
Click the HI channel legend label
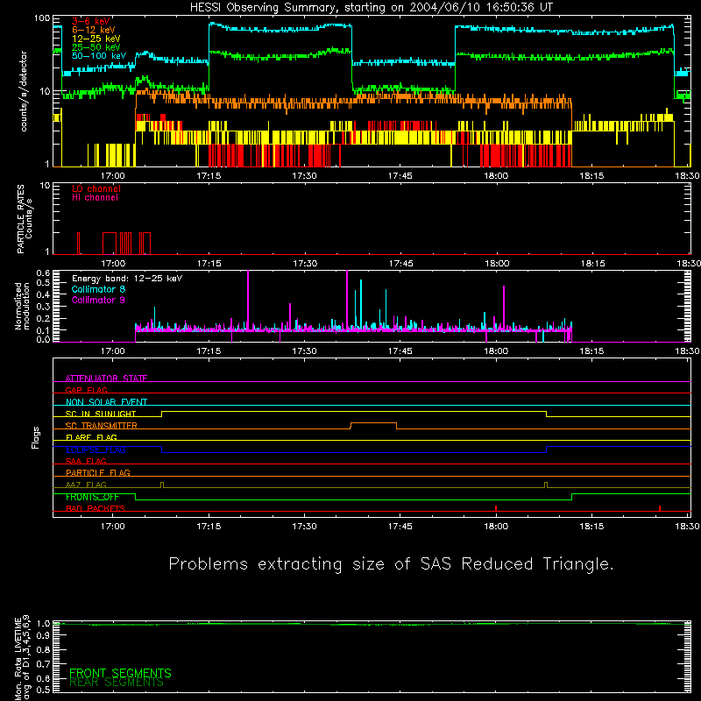[x=95, y=198]
